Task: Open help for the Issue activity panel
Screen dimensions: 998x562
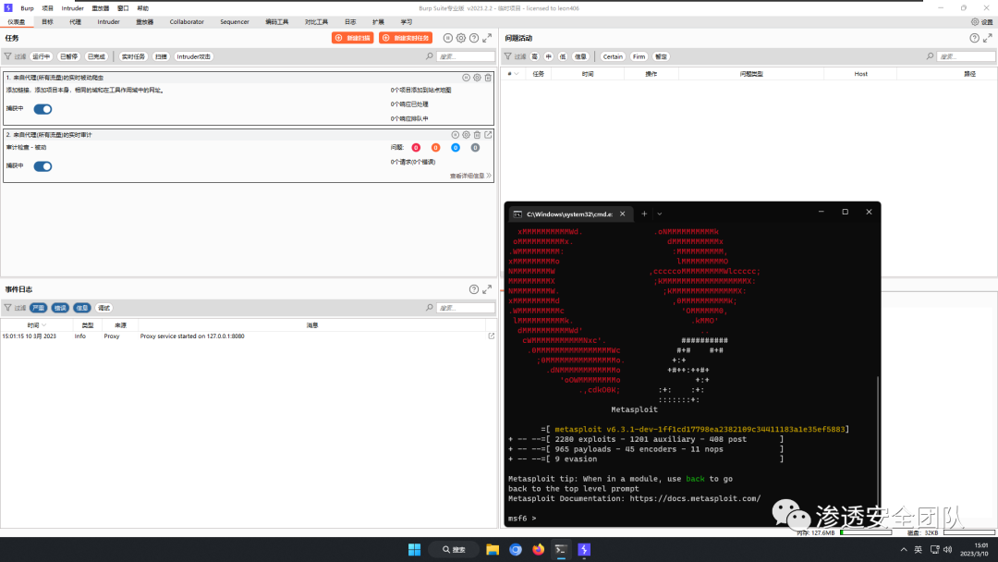Action: (975, 38)
